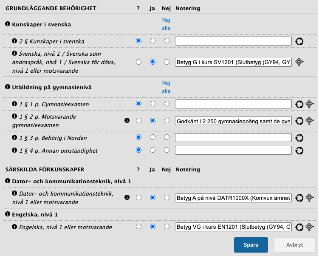Click info icon beside Kunskaper i svenska heading
Viewport: 319px width, 256px height.
pos(8,24)
